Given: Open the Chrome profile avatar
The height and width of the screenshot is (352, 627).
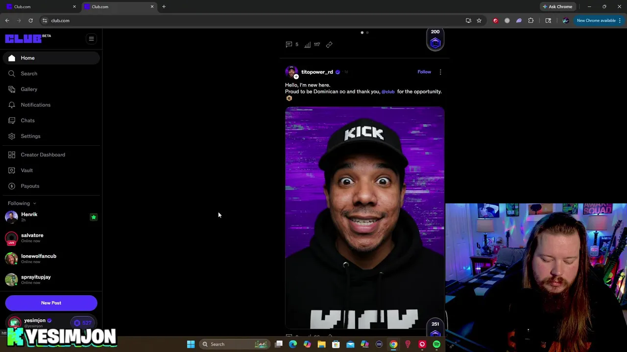Looking at the screenshot, I should [565, 21].
